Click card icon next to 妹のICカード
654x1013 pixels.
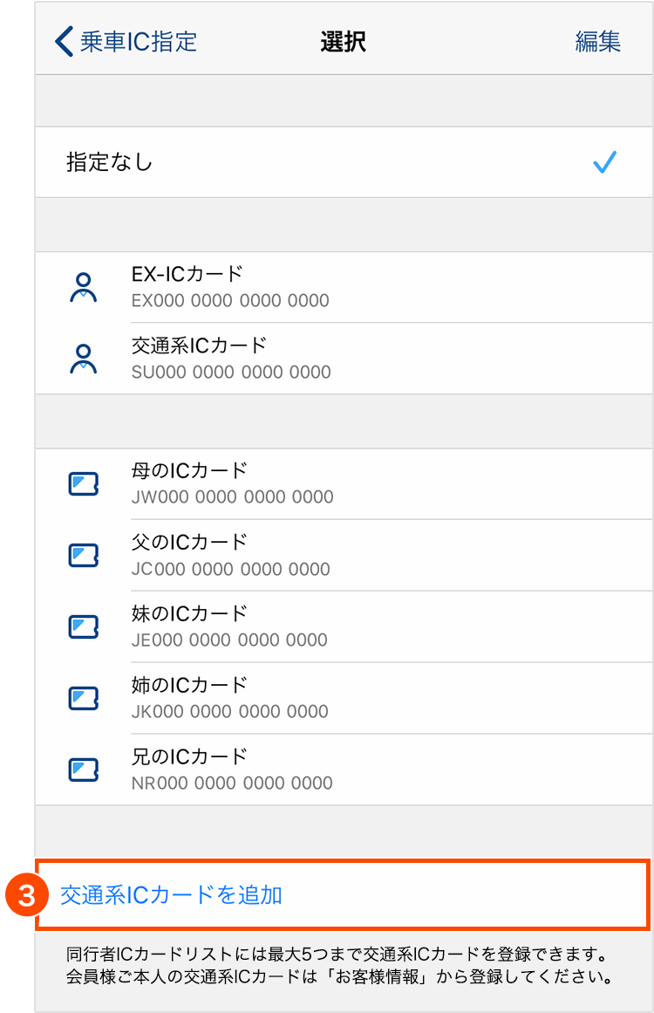tap(83, 626)
